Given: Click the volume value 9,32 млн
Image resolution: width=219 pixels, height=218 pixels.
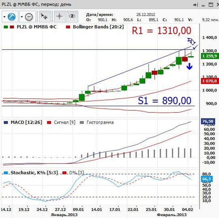Looking at the screenshot, I should click(x=211, y=20).
